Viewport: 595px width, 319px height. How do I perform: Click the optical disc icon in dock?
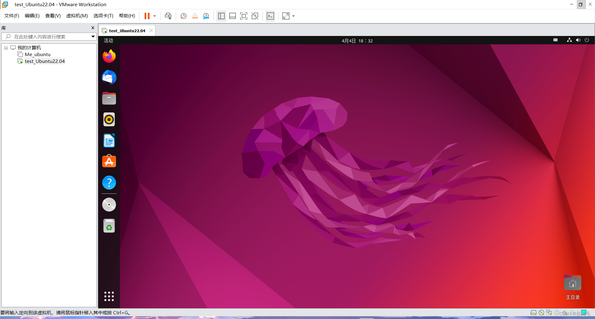pos(109,205)
